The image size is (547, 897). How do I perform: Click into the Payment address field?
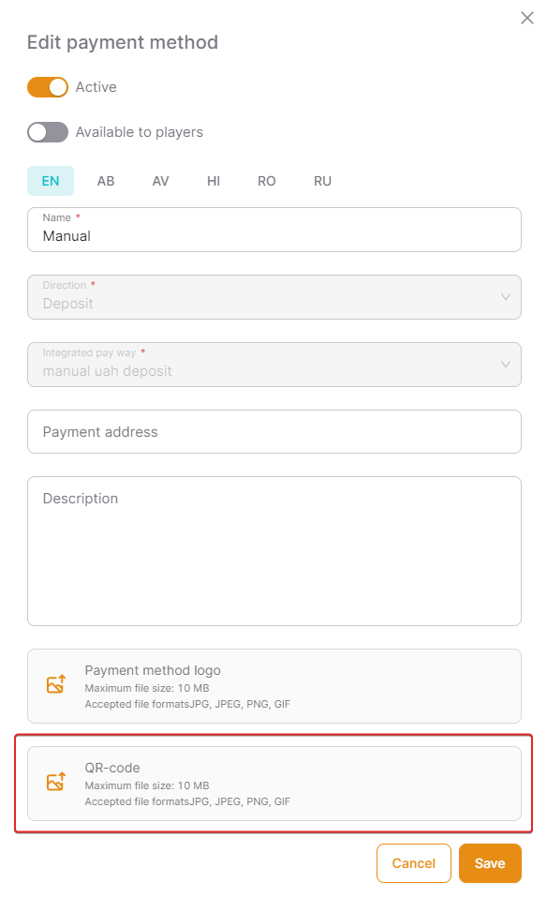[274, 432]
